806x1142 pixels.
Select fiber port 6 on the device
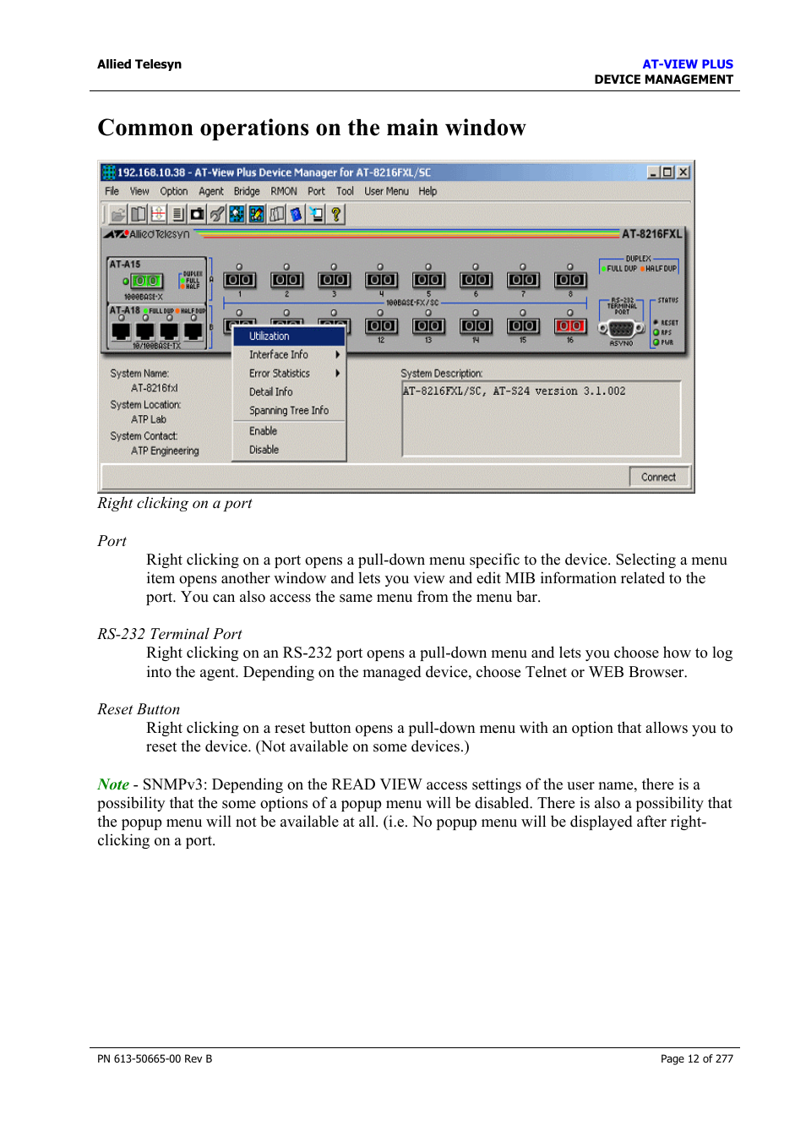[x=476, y=280]
